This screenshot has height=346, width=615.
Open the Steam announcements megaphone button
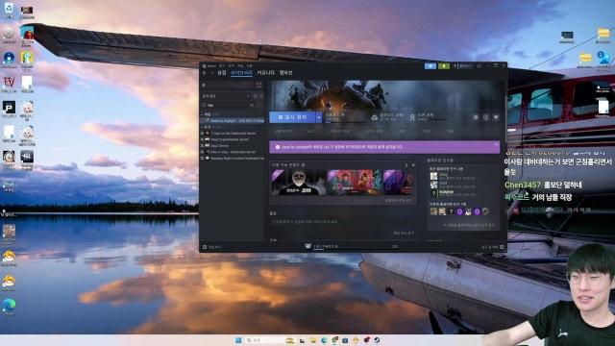pos(430,66)
